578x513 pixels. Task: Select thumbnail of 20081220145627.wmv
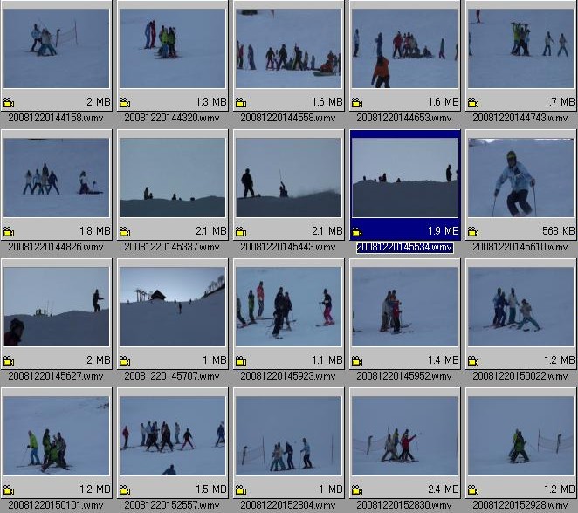[x=57, y=307]
